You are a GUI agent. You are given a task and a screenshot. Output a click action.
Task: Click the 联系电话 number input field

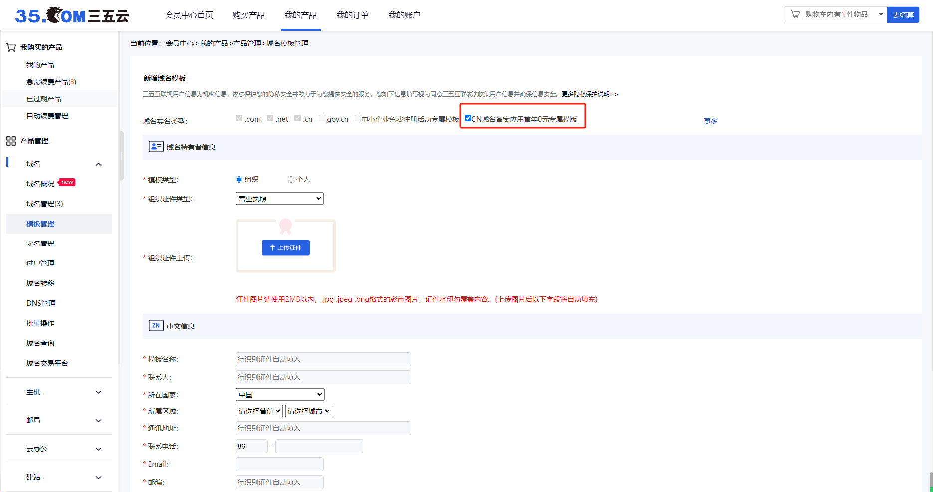coord(319,446)
